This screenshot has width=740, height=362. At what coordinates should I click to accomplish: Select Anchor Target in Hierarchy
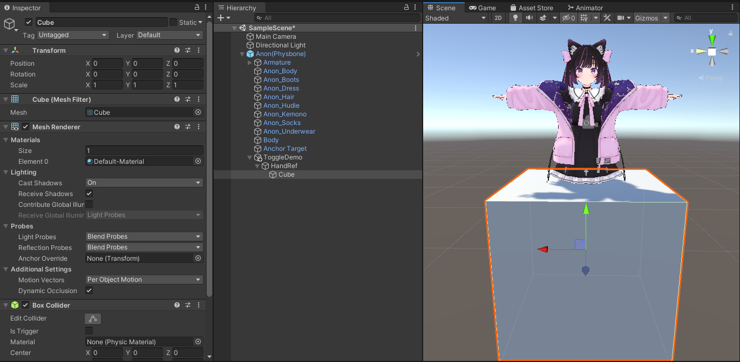(285, 149)
